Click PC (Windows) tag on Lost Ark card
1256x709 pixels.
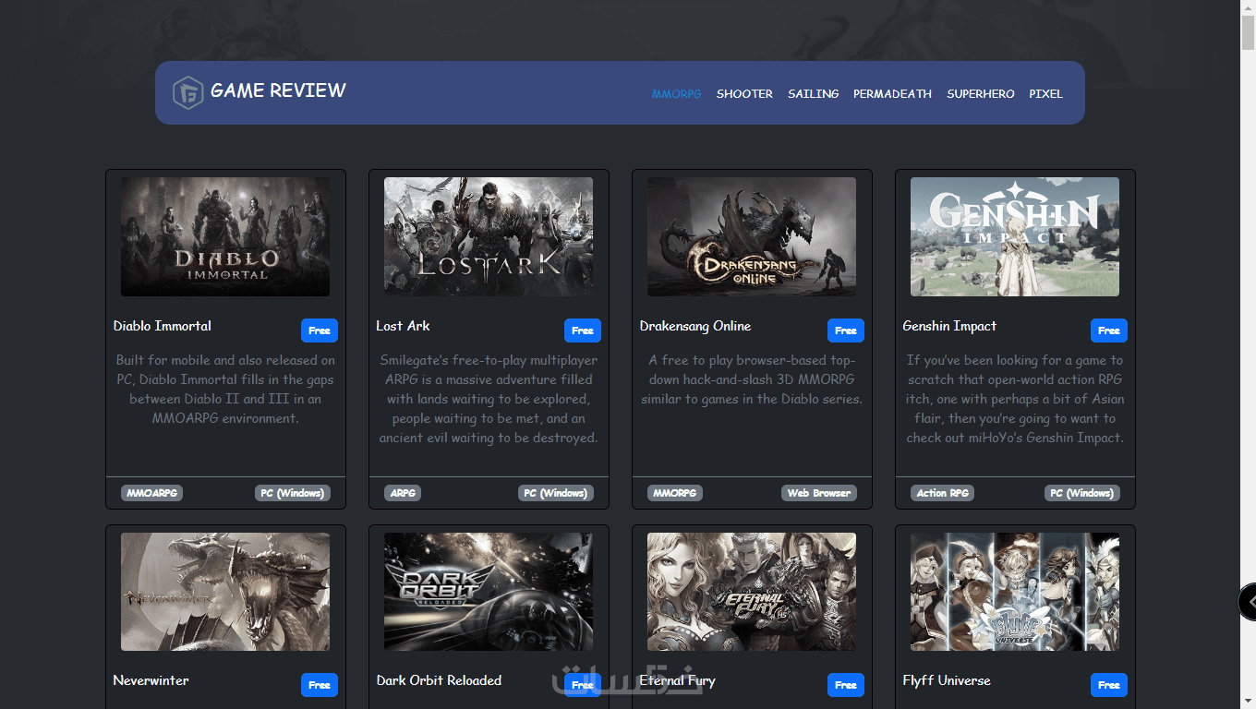556,493
